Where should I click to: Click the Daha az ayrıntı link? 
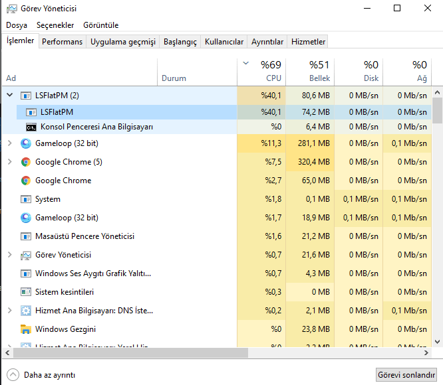(x=50, y=375)
